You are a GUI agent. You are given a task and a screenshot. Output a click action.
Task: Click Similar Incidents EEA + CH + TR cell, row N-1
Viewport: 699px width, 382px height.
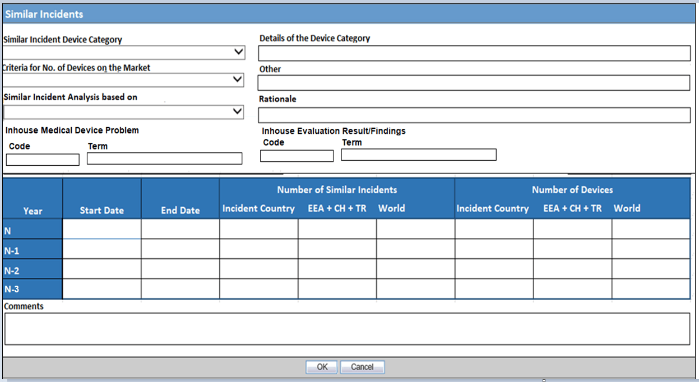pos(337,249)
